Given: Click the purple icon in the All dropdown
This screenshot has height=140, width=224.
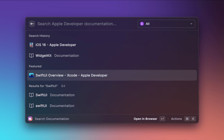Looking at the screenshot, I should [x=142, y=24].
